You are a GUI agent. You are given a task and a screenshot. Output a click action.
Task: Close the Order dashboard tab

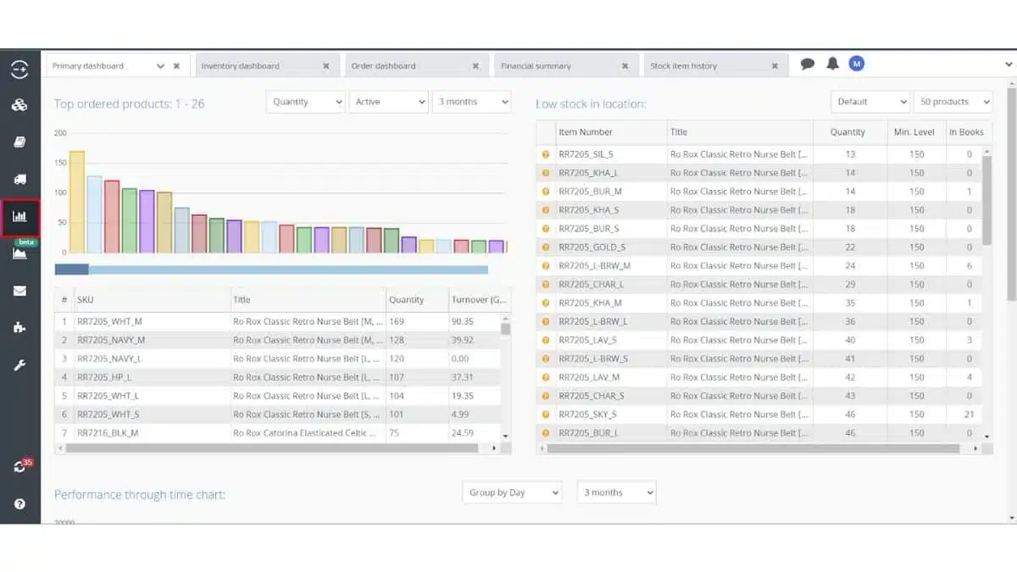point(475,65)
